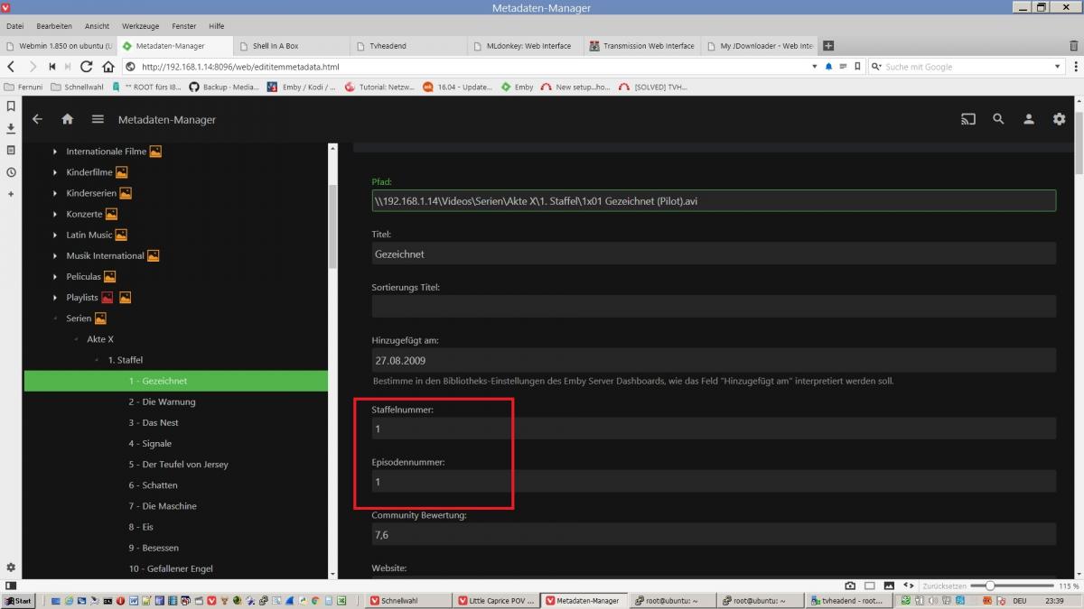This screenshot has height=609, width=1084.
Task: Click the Pfad input field
Action: 714,200
